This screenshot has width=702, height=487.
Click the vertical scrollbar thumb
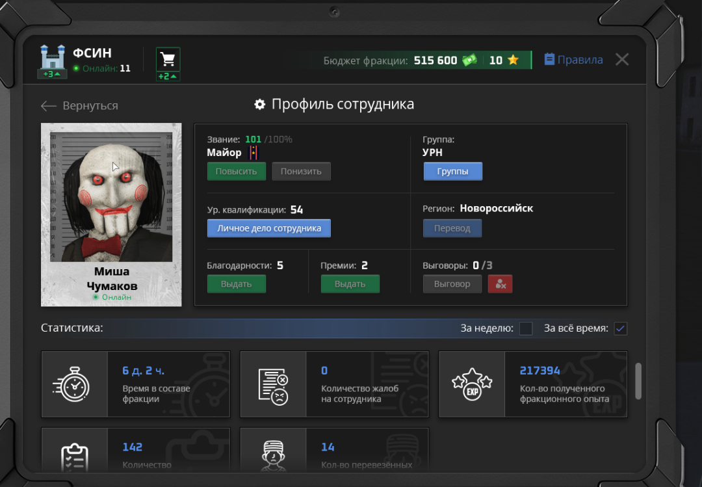click(x=638, y=381)
